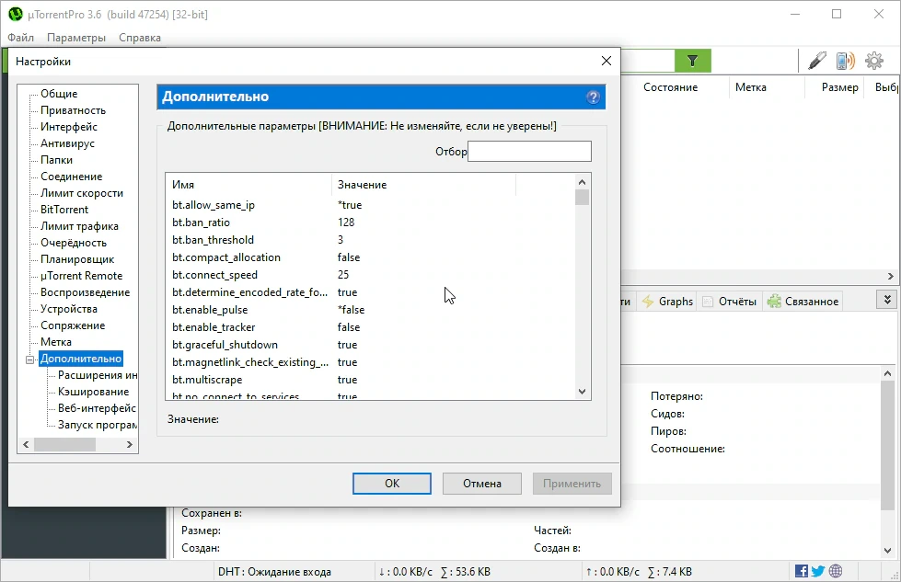
Task: Open the Параметры menu
Action: (76, 38)
